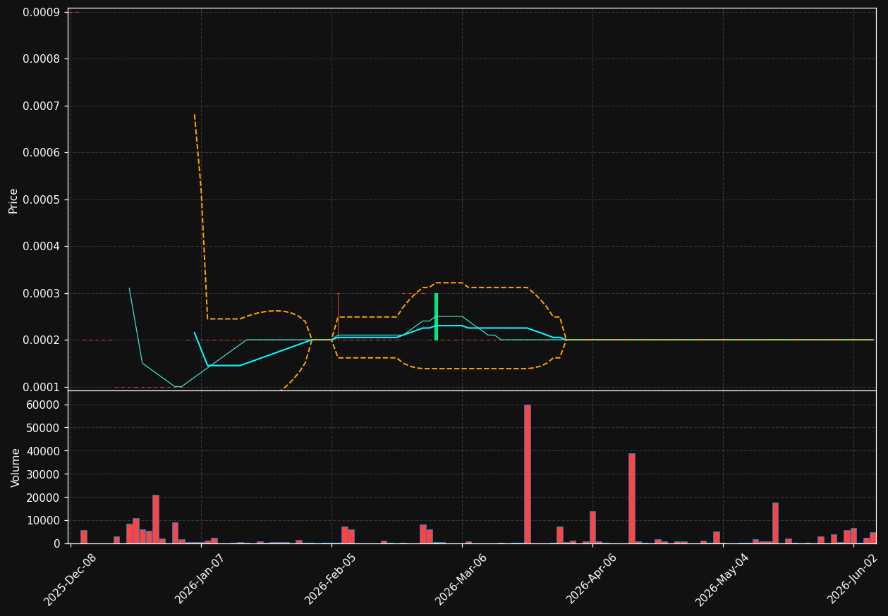
Task: Click the 2025-Dec-08 date label
Action: [x=70, y=579]
